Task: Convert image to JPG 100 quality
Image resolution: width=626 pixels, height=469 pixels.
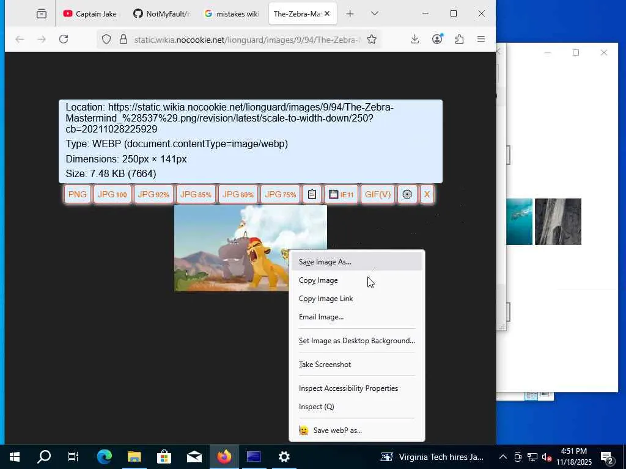Action: [x=112, y=194]
